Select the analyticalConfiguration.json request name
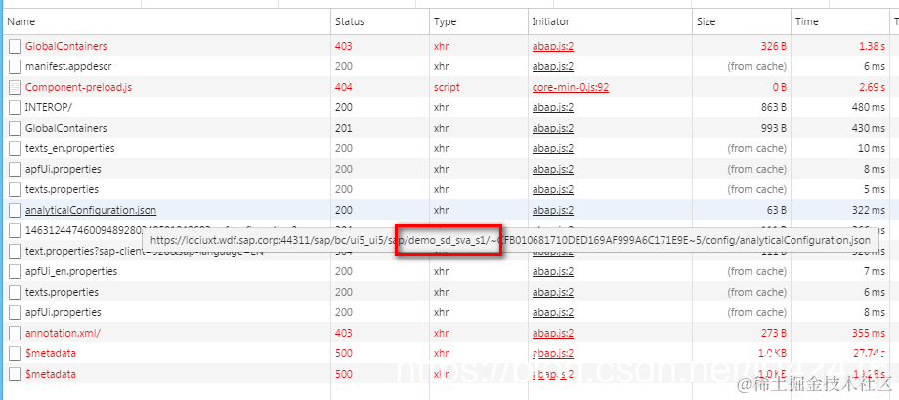The height and width of the screenshot is (400, 899). click(x=91, y=210)
